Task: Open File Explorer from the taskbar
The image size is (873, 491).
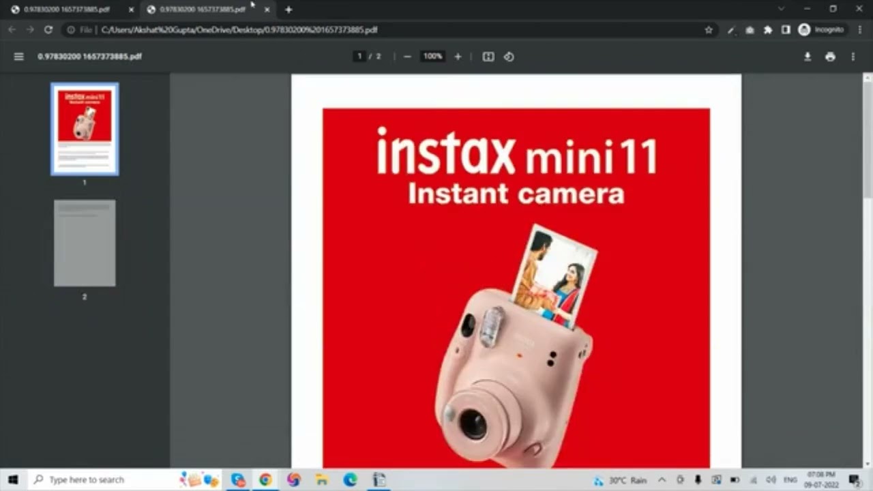Action: click(x=322, y=480)
